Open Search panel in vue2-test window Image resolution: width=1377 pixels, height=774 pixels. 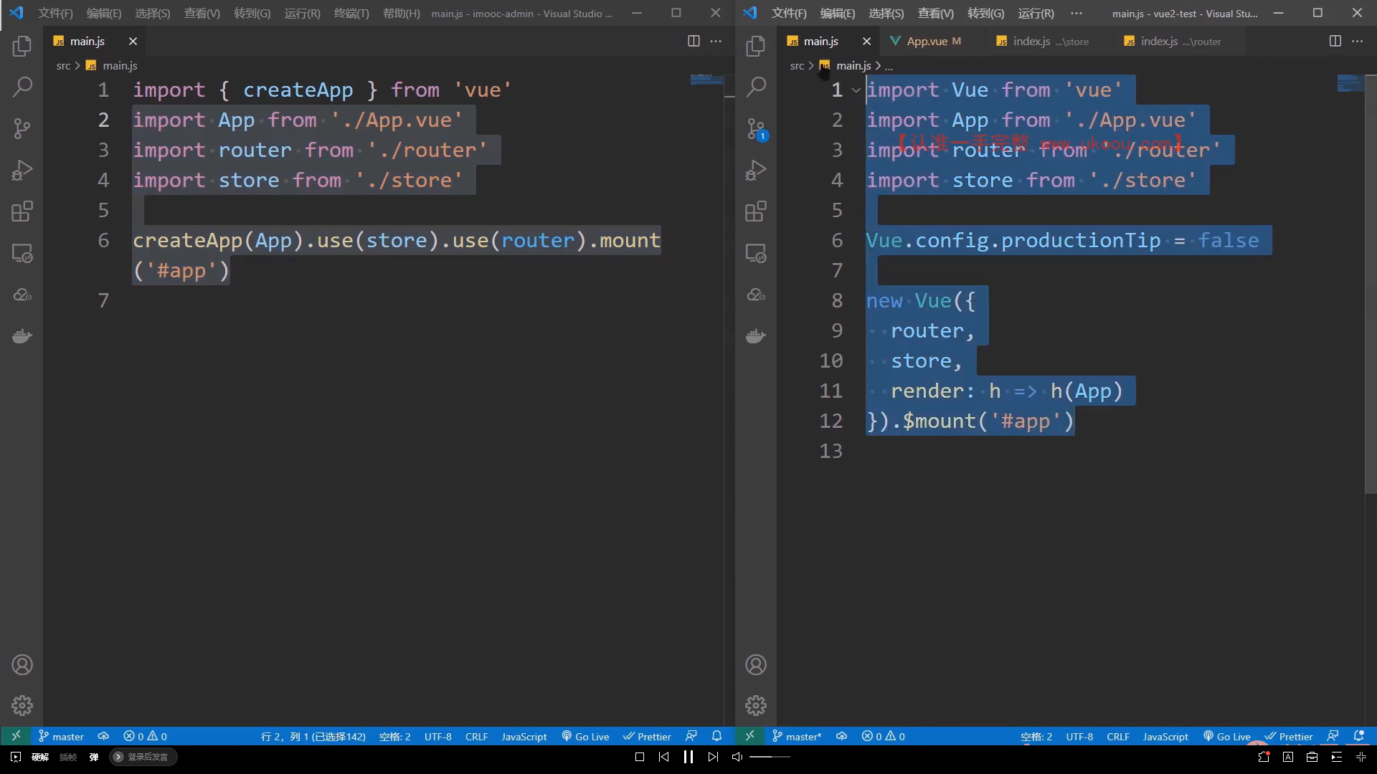click(756, 87)
